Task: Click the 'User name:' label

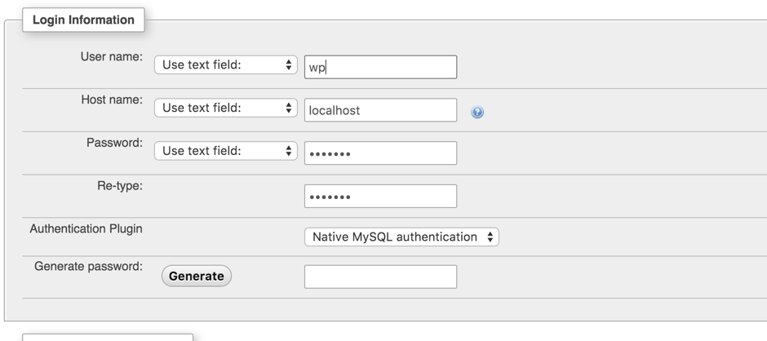Action: 111,56
